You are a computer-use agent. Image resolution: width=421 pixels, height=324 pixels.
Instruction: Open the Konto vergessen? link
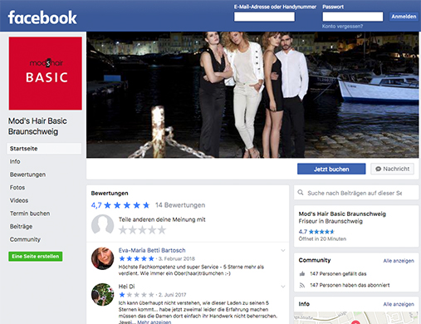342,27
